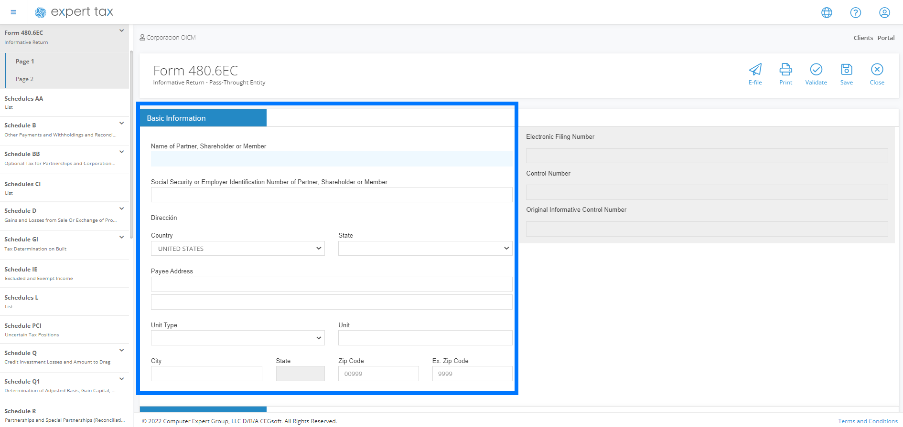The height and width of the screenshot is (427, 903).
Task: Click the Corporacion OICM client name
Action: 171,37
